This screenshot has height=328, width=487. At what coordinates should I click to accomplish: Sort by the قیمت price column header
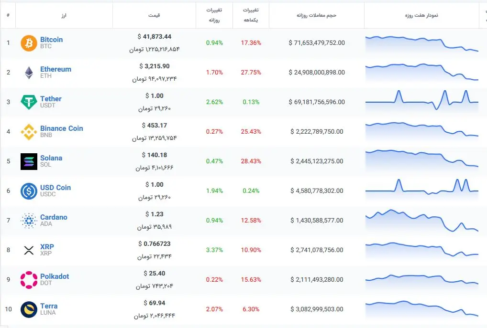pos(154,15)
